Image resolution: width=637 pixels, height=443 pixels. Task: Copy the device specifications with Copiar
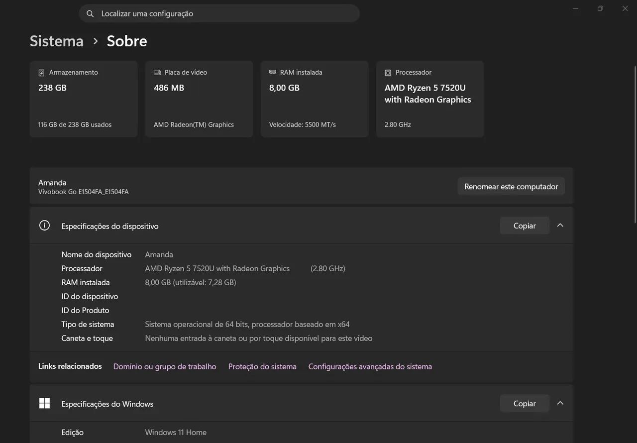tap(525, 225)
